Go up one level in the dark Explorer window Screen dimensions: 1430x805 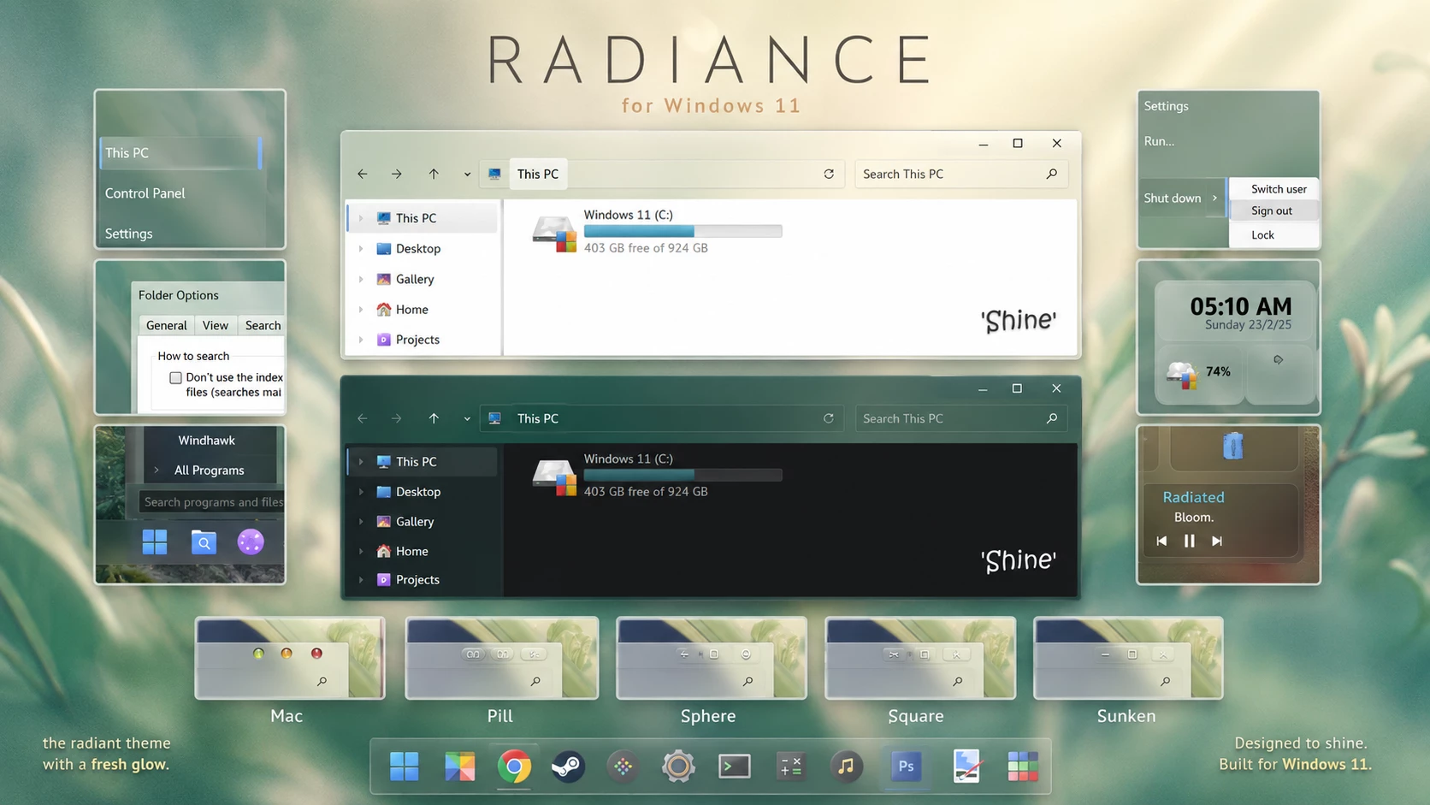click(434, 418)
